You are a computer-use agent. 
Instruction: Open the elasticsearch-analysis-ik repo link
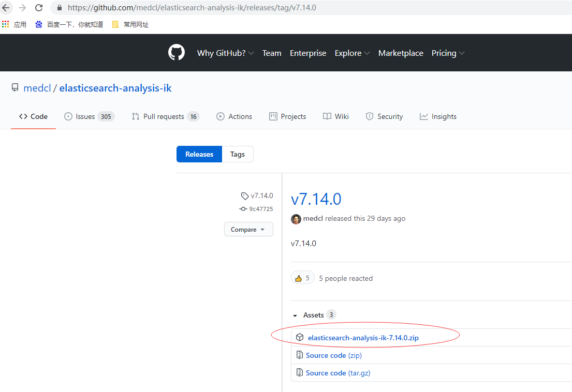pos(115,88)
